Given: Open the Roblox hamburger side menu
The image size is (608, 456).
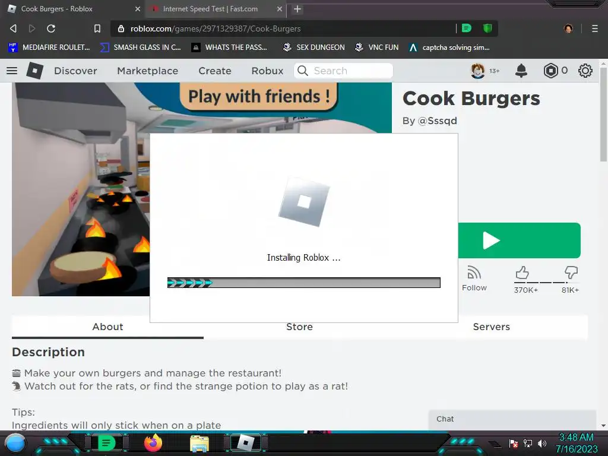Looking at the screenshot, I should pyautogui.click(x=12, y=71).
